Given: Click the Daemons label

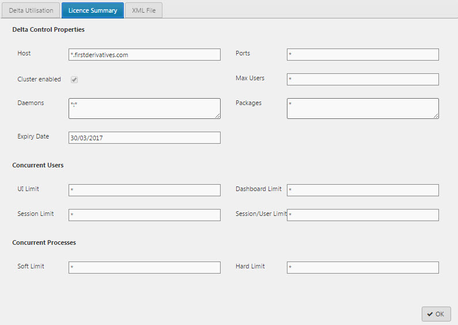Looking at the screenshot, I should pos(31,103).
